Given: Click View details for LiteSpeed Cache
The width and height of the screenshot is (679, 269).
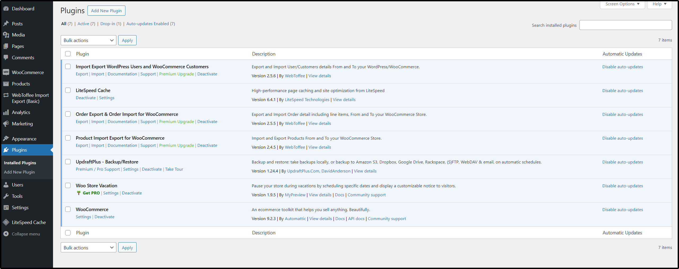Looking at the screenshot, I should (344, 100).
